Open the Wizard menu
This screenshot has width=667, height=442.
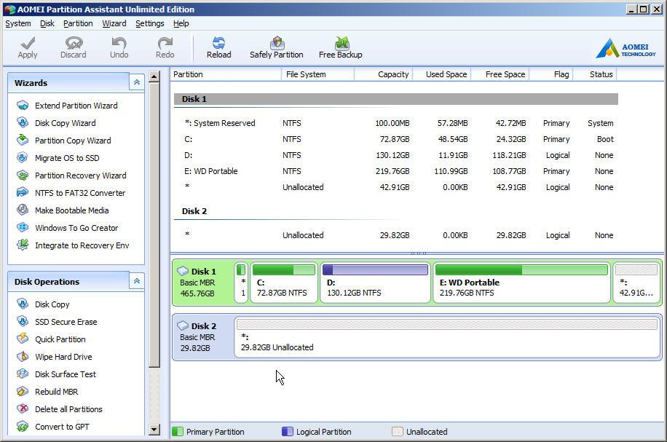[x=114, y=23]
